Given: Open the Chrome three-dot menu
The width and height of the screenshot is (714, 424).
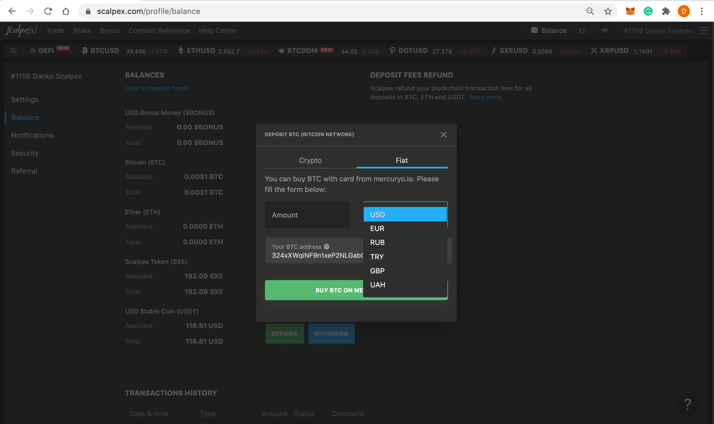Looking at the screenshot, I should pos(702,11).
